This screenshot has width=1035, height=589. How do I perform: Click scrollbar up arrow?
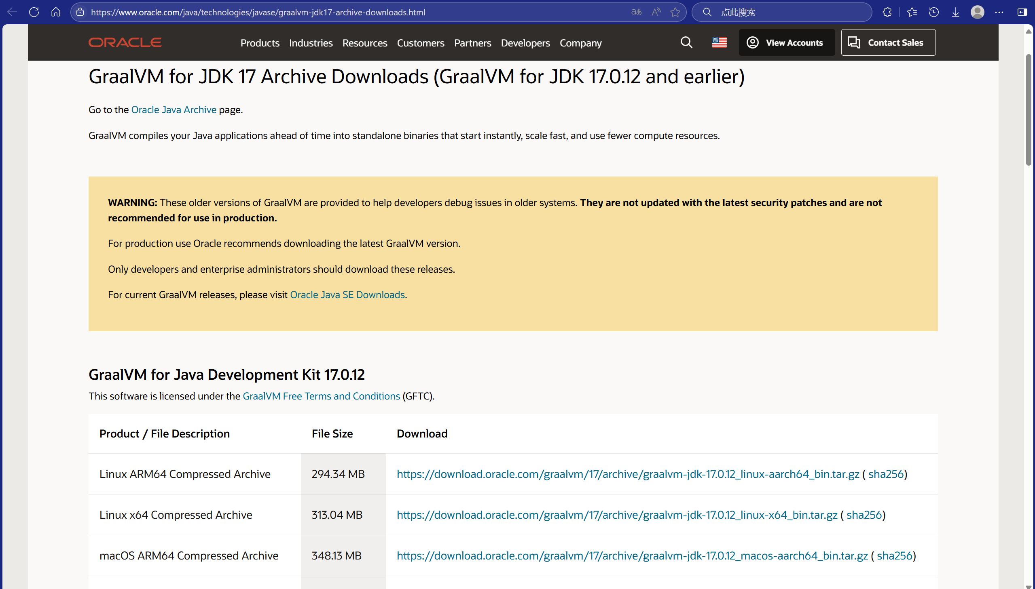pyautogui.click(x=1029, y=31)
